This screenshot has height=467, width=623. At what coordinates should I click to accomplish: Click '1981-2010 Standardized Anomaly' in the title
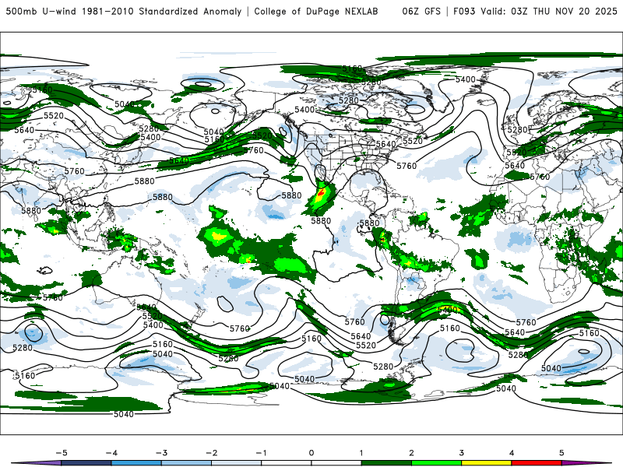[162, 12]
